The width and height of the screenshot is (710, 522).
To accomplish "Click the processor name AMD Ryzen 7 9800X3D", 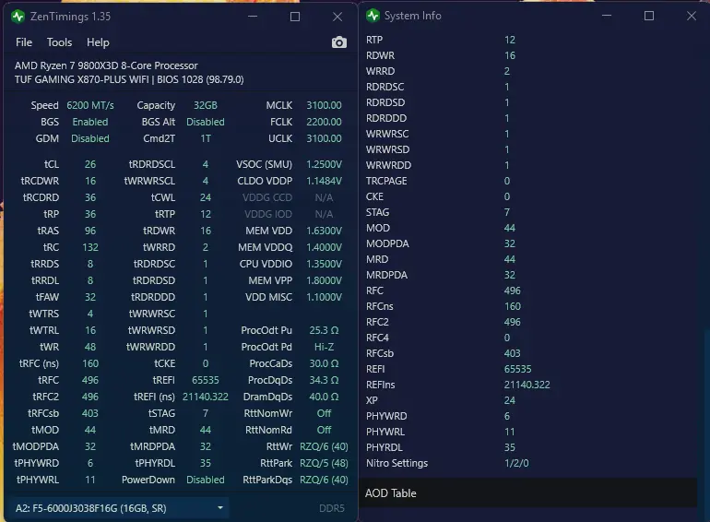I will point(106,65).
